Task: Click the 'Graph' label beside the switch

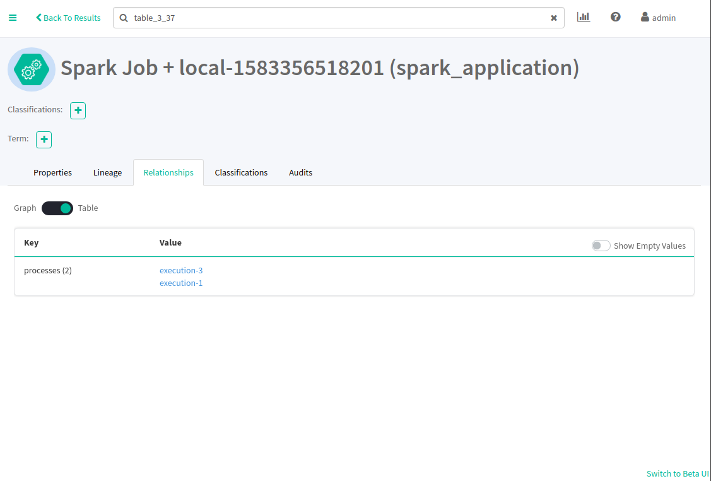Action: (x=25, y=208)
